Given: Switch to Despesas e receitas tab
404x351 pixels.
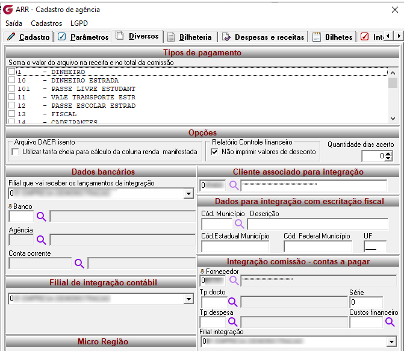Looking at the screenshot, I should pyautogui.click(x=264, y=37).
